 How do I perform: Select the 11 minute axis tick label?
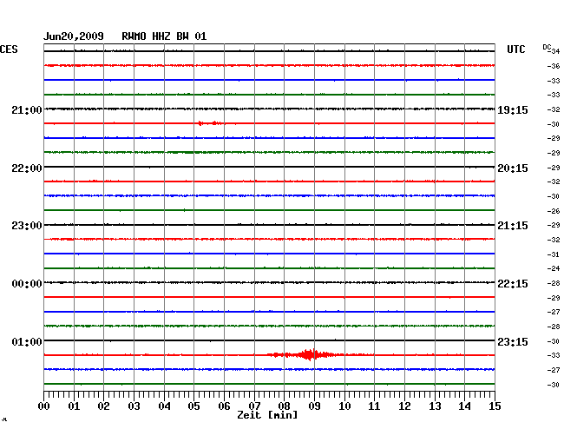(x=374, y=406)
